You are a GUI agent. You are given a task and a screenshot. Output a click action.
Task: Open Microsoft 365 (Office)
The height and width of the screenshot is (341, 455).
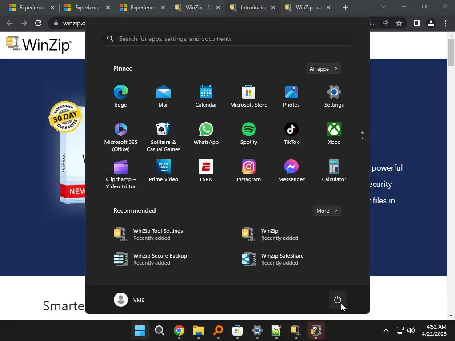tap(121, 137)
